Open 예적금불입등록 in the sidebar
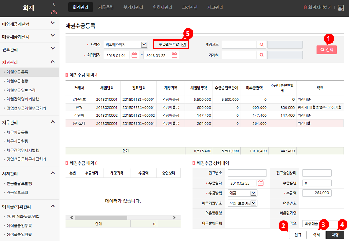Viewport: 349px width, 241px height. click(19, 226)
